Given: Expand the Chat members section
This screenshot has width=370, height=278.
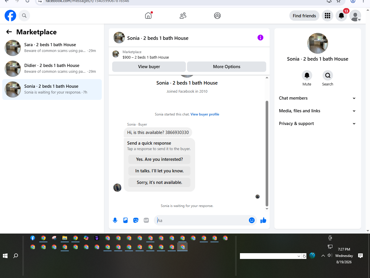Looking at the screenshot, I should [318, 98].
